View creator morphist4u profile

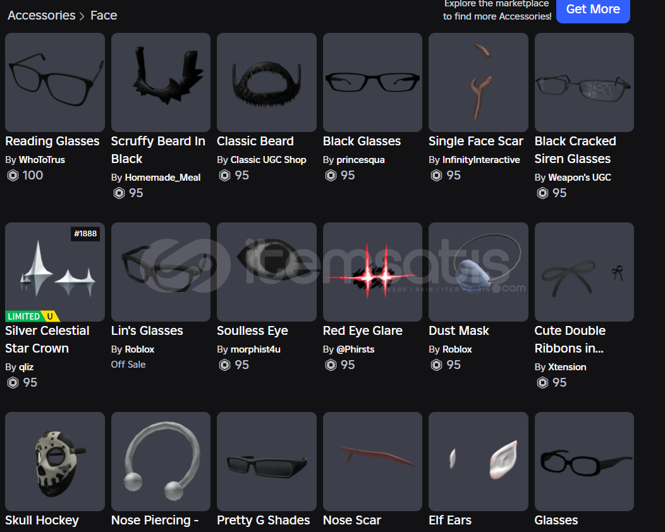tap(255, 349)
